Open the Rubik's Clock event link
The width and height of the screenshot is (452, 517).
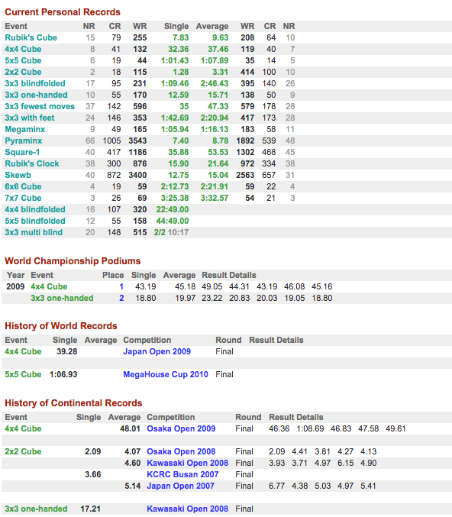coord(32,163)
